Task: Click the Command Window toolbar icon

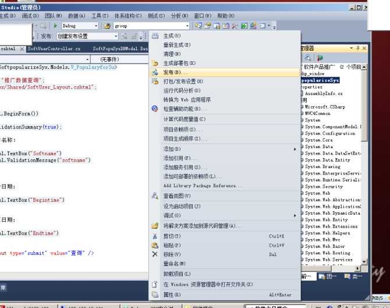Action: (x=263, y=26)
